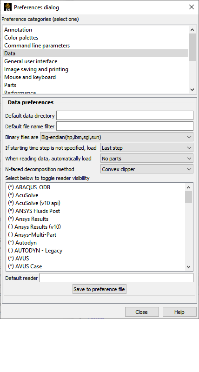
Task: Expand the No parts auto-load dropdown
Action: [147, 159]
